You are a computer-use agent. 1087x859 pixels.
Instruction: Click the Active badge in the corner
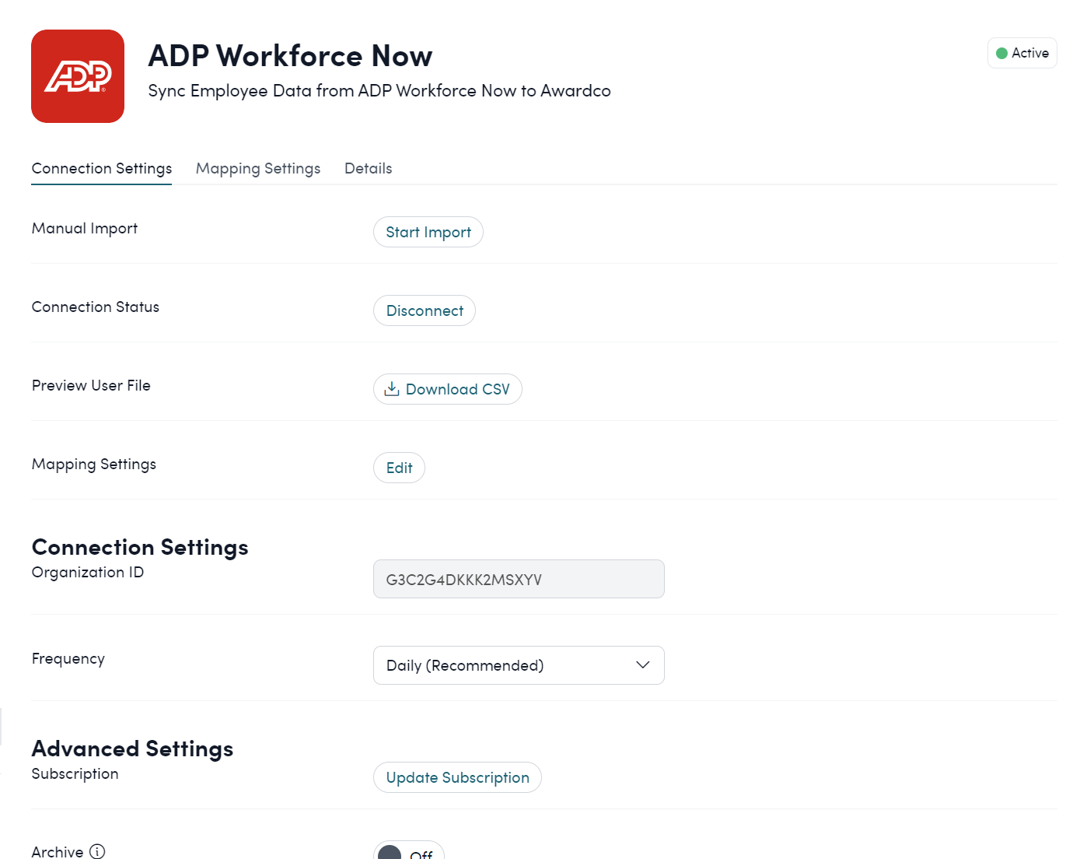[x=1022, y=53]
